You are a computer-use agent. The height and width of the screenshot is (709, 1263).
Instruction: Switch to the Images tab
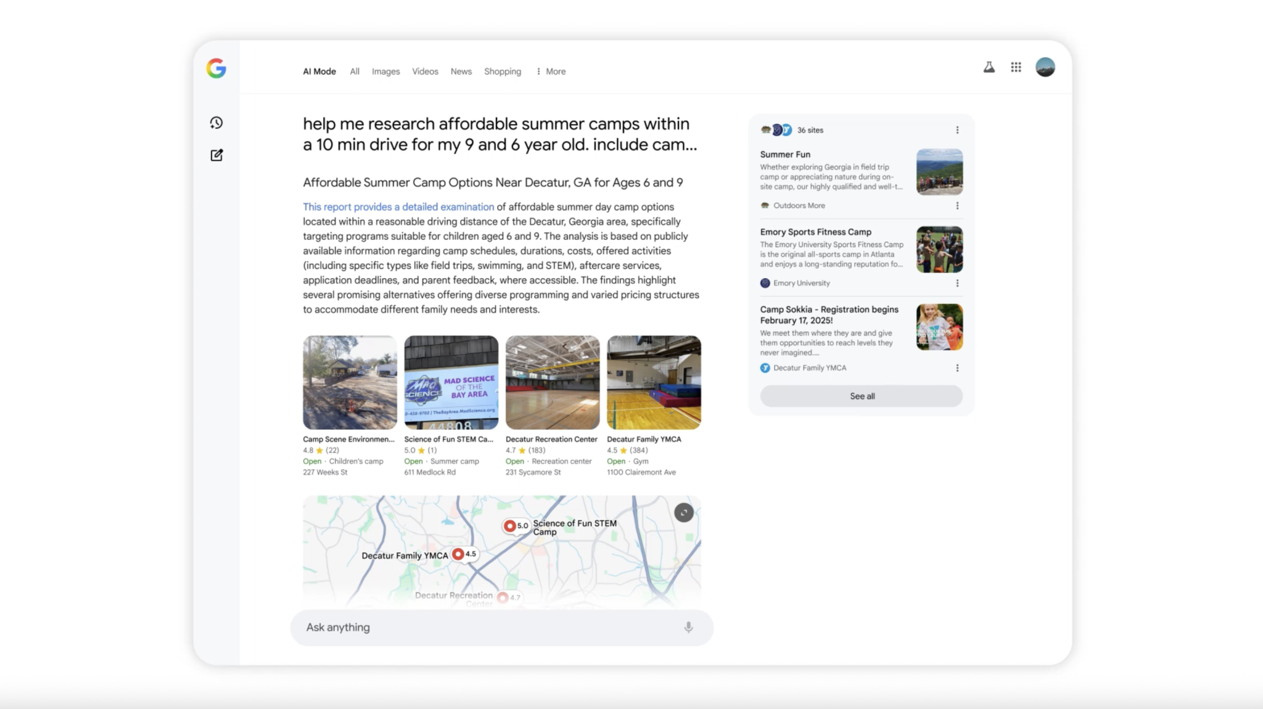point(385,71)
